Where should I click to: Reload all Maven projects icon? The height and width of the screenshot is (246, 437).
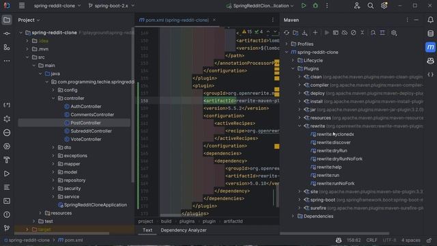287,33
